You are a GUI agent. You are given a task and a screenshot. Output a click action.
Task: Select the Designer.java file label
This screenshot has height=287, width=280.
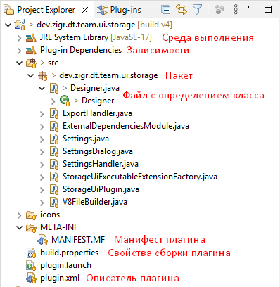click(x=95, y=88)
